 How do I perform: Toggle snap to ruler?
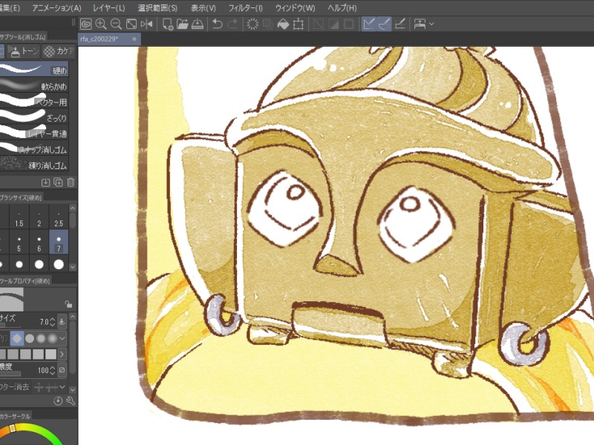(368, 24)
